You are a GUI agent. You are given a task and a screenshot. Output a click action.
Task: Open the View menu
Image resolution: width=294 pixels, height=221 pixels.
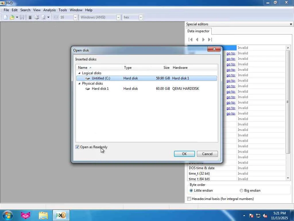point(37,10)
